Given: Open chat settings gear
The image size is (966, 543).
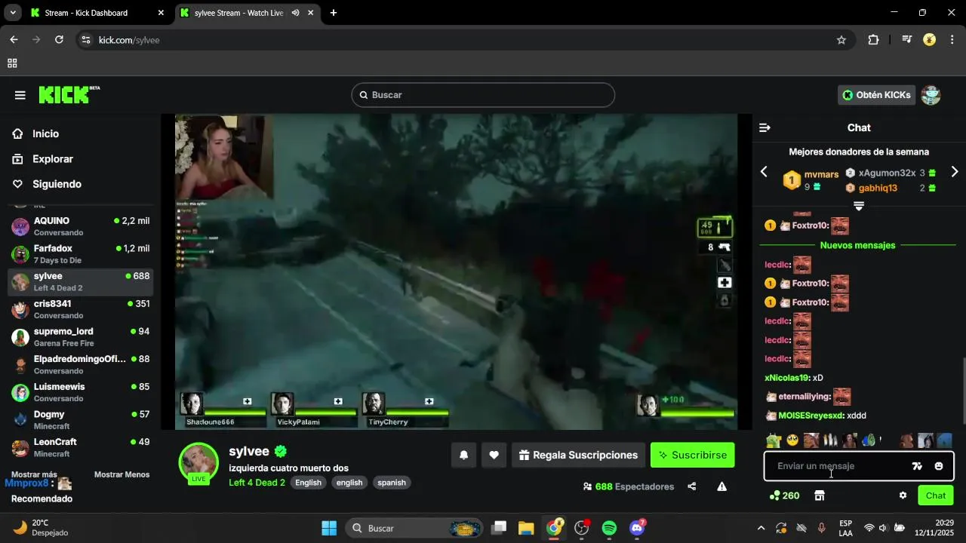Looking at the screenshot, I should pos(903,495).
